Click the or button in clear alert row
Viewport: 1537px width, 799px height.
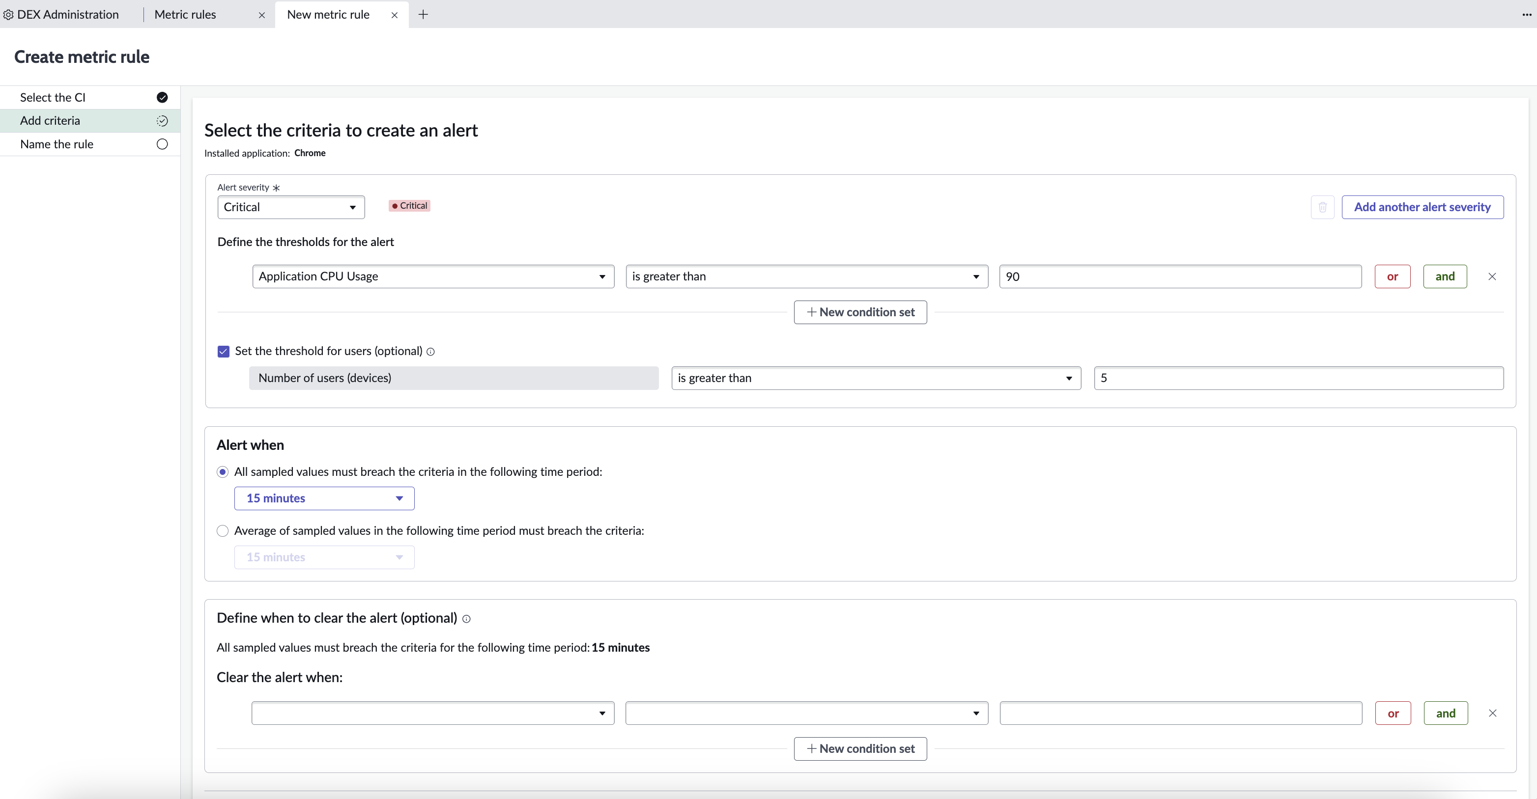point(1393,713)
